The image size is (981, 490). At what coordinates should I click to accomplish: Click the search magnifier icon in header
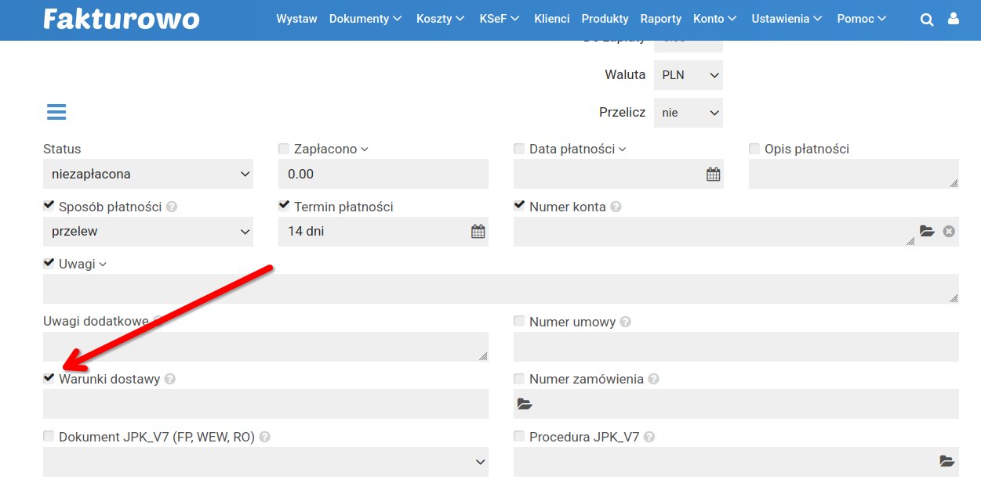click(927, 20)
